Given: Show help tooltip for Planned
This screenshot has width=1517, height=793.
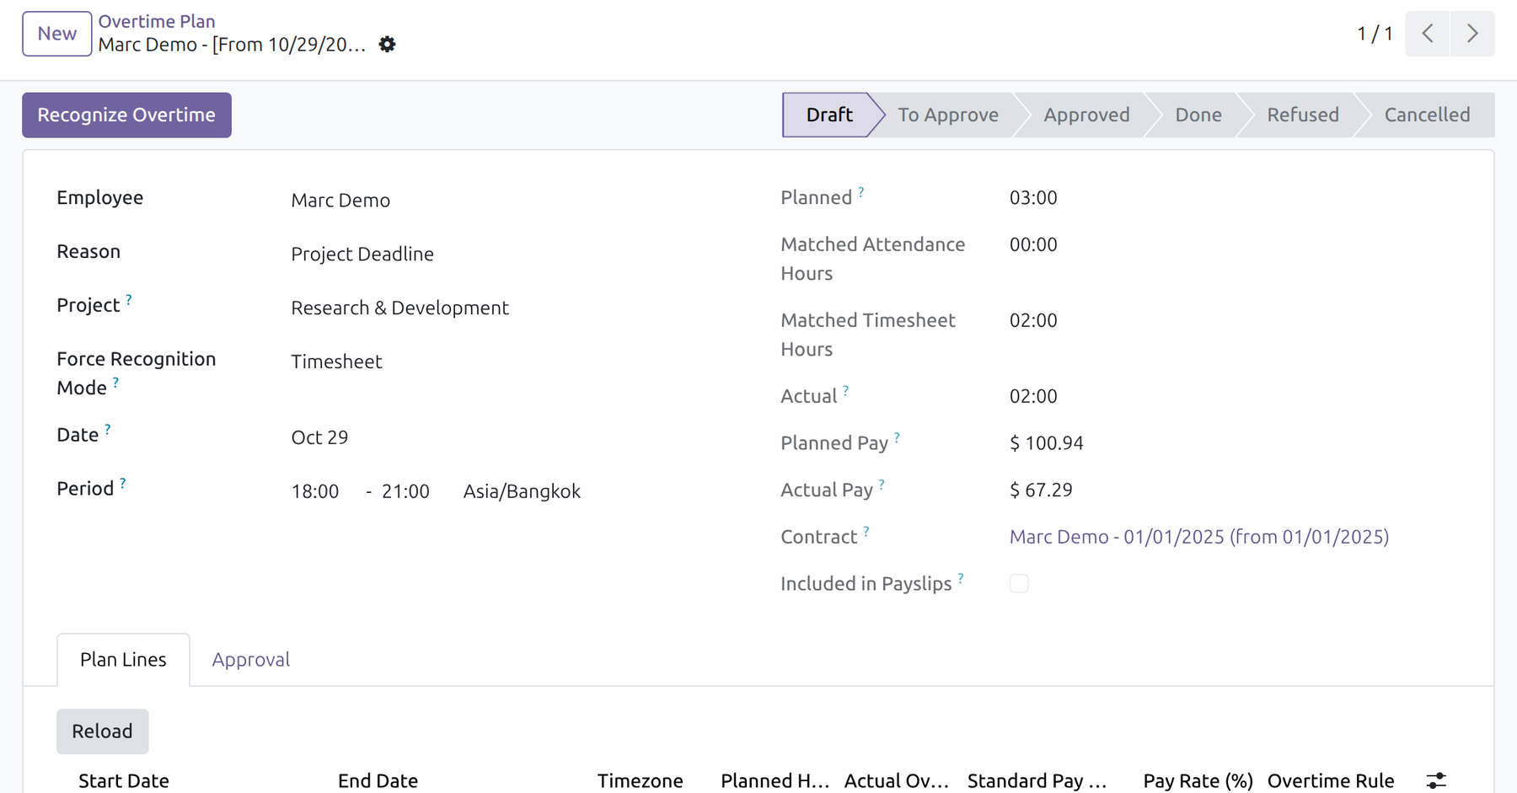Looking at the screenshot, I should point(861,192).
